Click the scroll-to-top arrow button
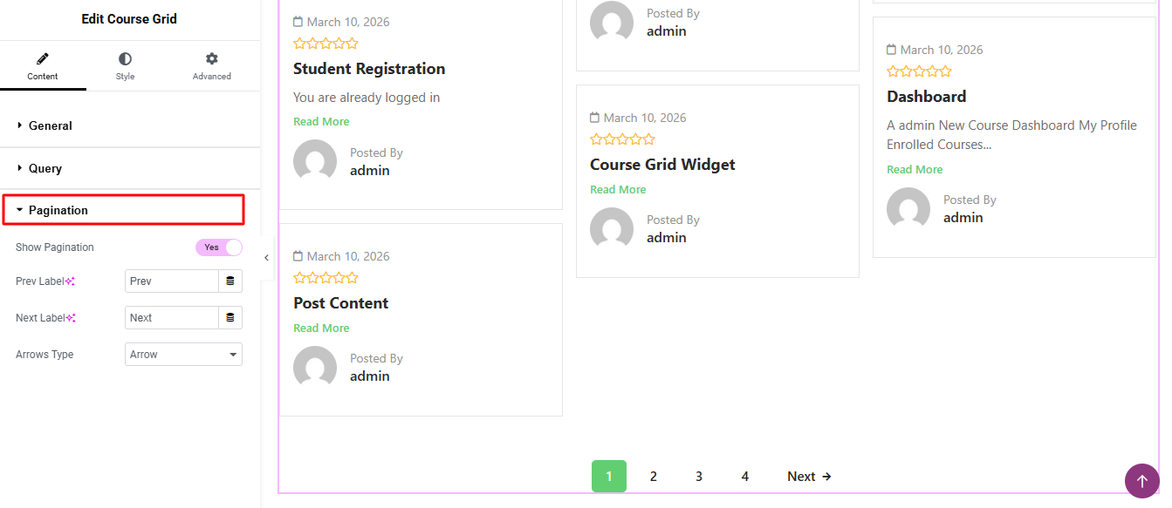 coord(1142,481)
